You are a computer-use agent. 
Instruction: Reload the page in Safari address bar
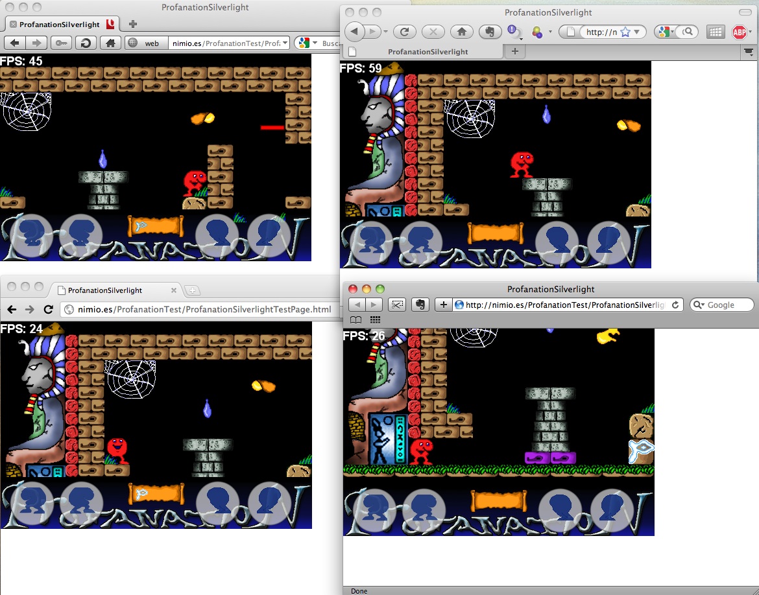point(675,305)
